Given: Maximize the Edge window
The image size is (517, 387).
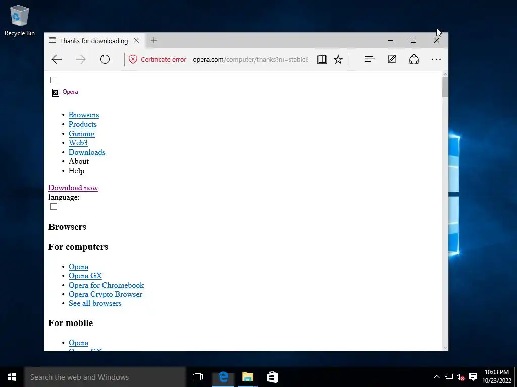Looking at the screenshot, I should [413, 40].
